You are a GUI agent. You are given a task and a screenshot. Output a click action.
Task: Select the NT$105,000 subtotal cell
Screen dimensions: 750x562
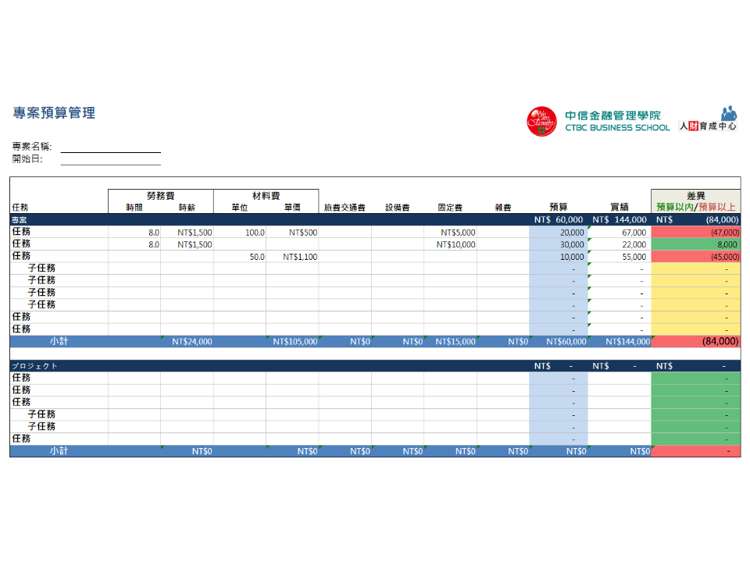click(x=292, y=341)
